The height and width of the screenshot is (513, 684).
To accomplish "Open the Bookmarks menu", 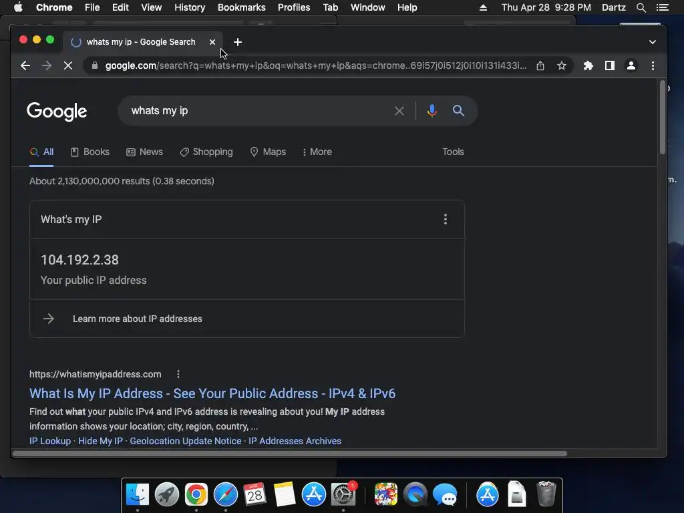I will (x=242, y=7).
